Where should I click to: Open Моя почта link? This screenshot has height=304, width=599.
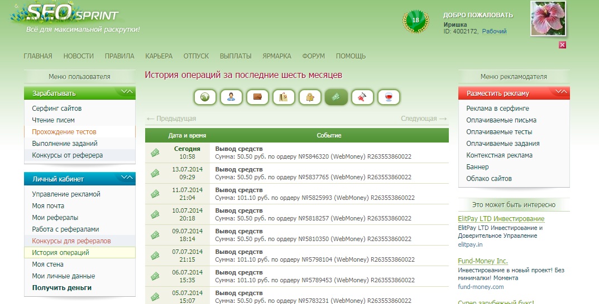coord(48,205)
